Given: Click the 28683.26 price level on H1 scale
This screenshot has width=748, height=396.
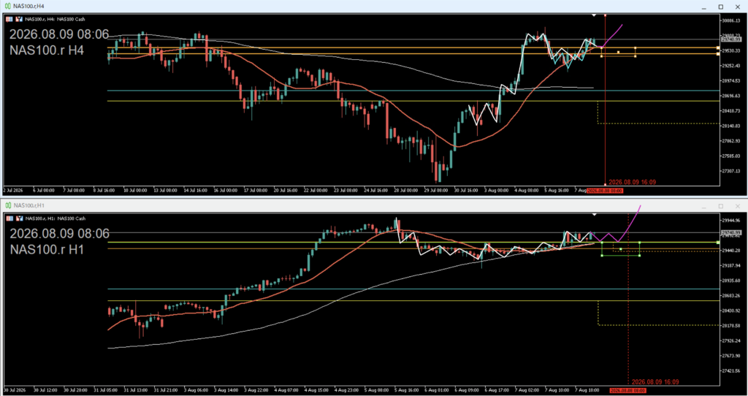Looking at the screenshot, I should [x=730, y=296].
